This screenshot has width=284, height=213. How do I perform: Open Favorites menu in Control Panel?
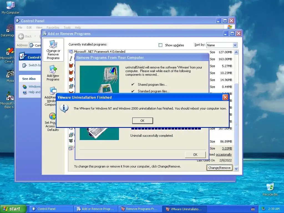click(53, 27)
